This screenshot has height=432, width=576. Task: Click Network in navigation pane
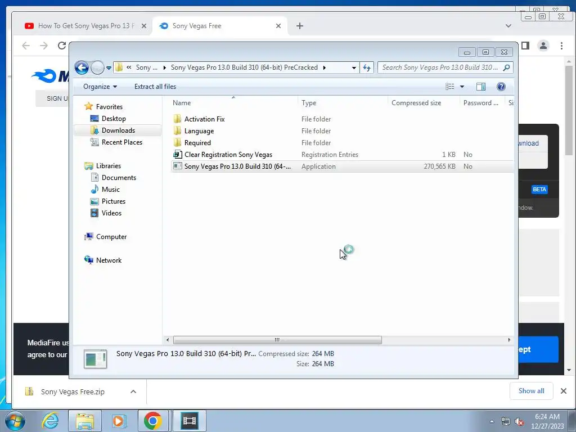coord(109,260)
